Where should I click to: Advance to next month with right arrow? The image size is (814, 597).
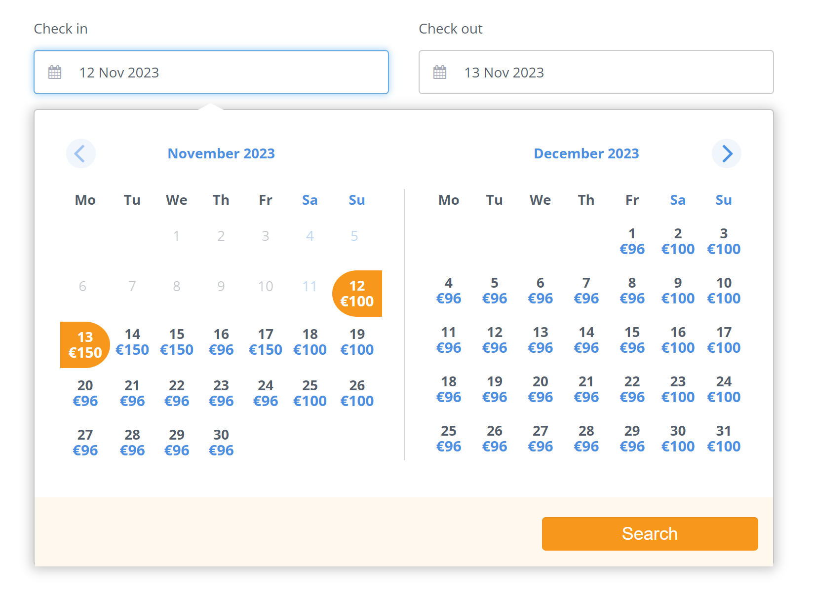point(726,153)
